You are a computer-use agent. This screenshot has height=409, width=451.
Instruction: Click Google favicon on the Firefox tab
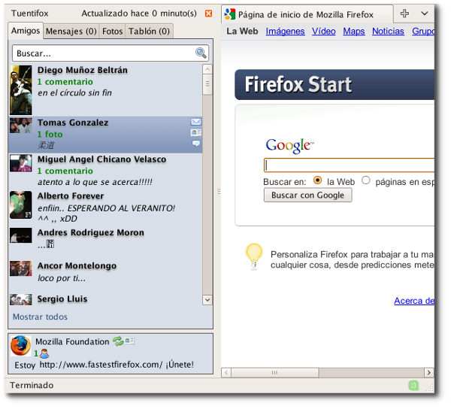click(230, 14)
